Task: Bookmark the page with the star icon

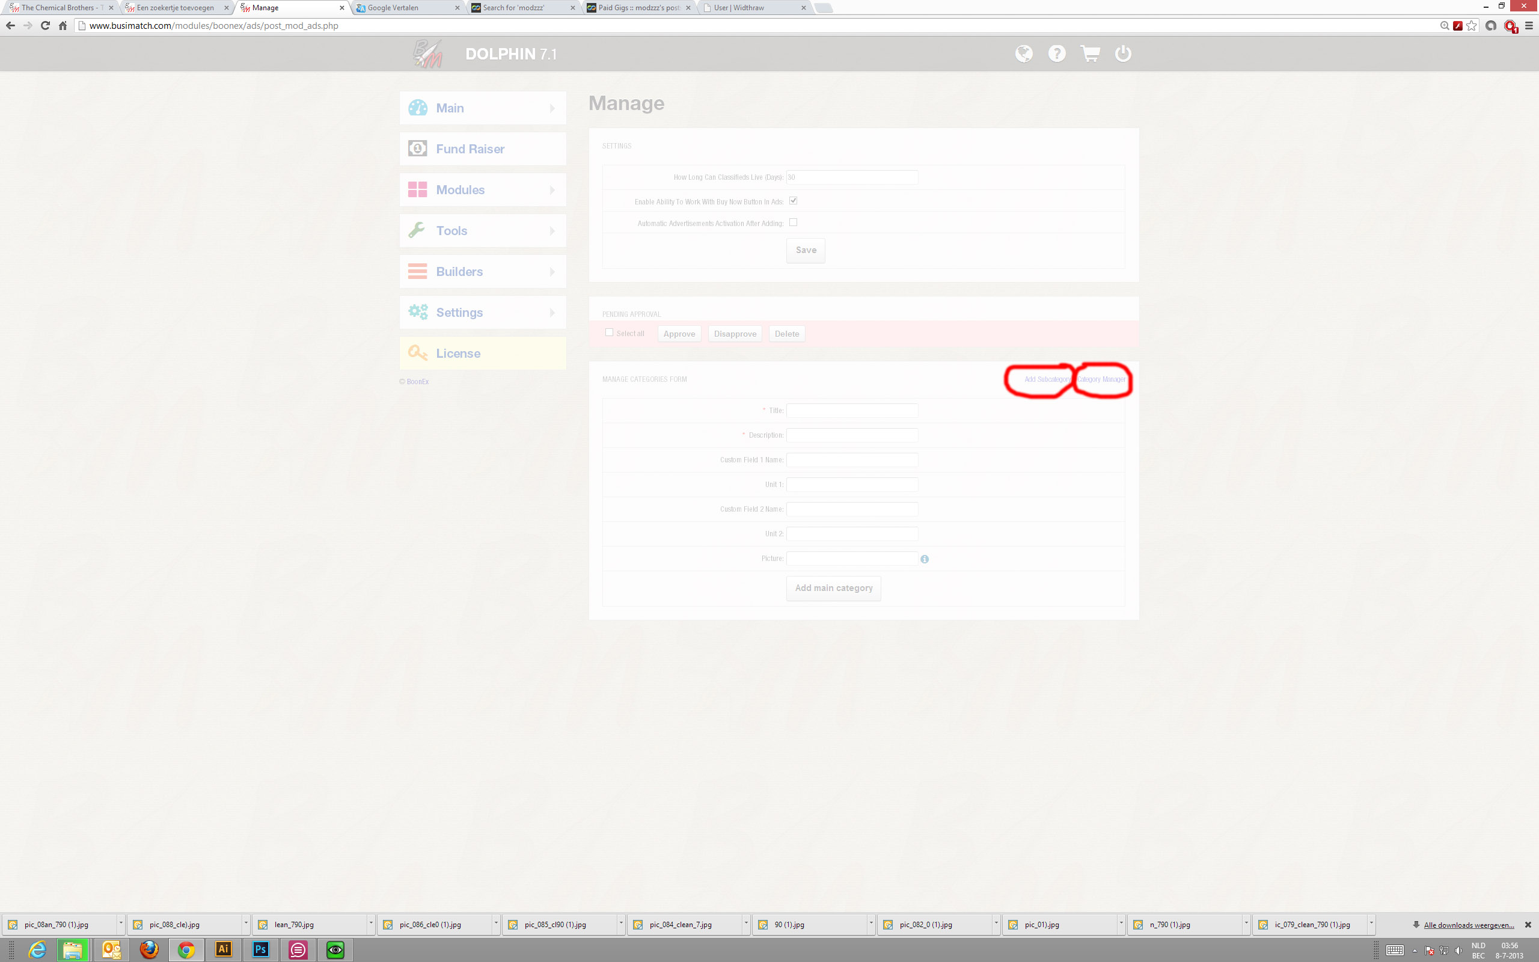Action: [1472, 25]
